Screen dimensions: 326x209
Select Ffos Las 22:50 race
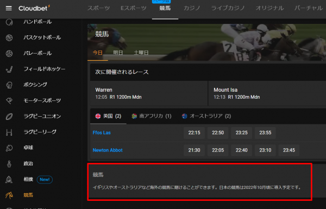coord(218,133)
